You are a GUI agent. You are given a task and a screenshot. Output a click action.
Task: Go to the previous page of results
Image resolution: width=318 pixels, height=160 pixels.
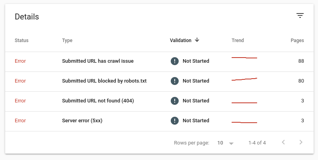click(x=283, y=143)
